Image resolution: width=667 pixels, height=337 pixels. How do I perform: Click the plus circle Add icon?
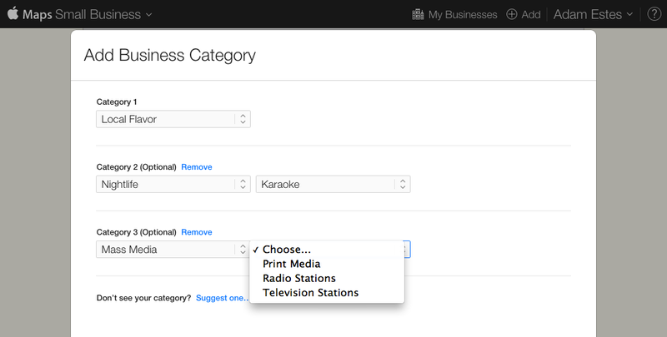click(x=512, y=14)
